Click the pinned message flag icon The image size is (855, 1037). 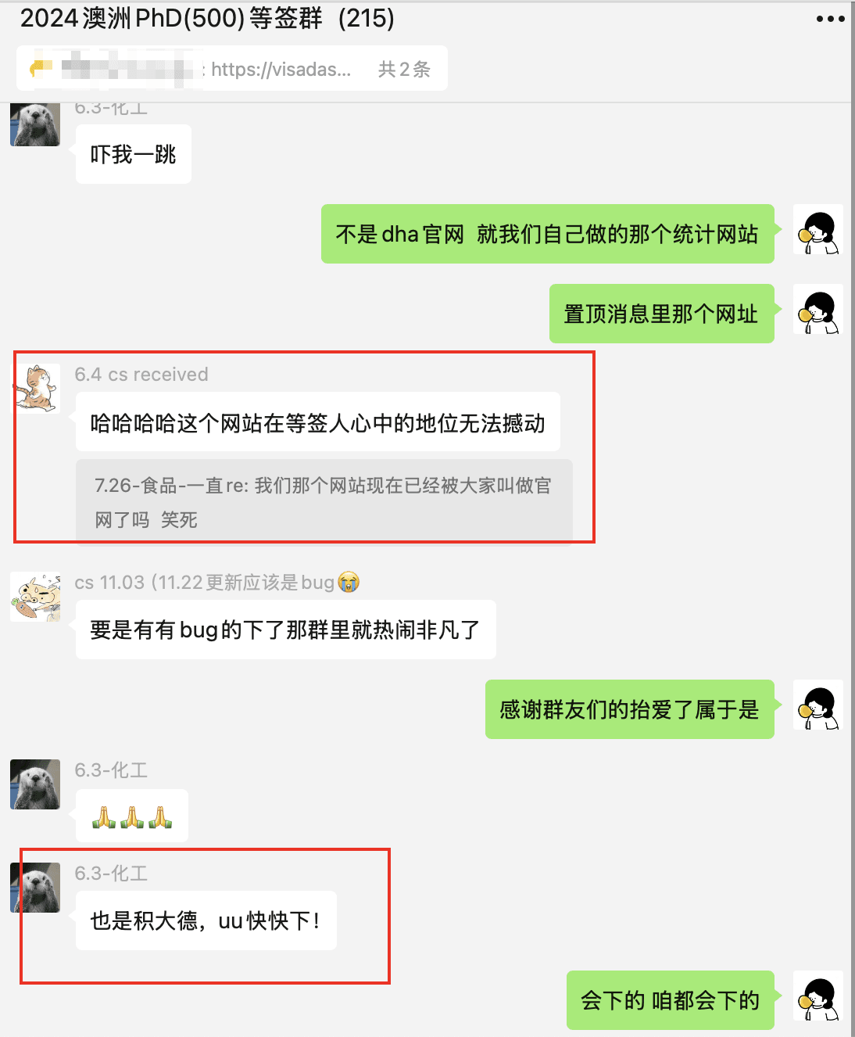tap(40, 69)
